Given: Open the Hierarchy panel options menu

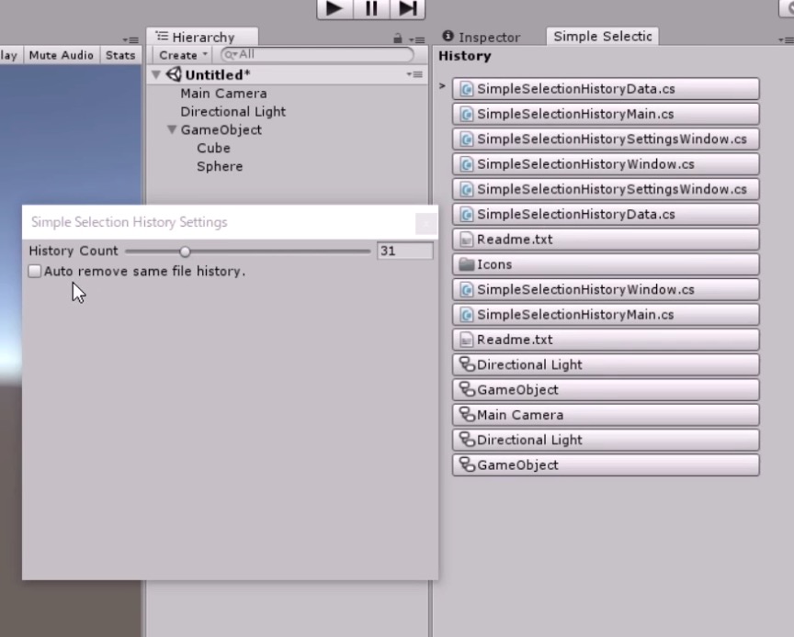Looking at the screenshot, I should [x=417, y=39].
